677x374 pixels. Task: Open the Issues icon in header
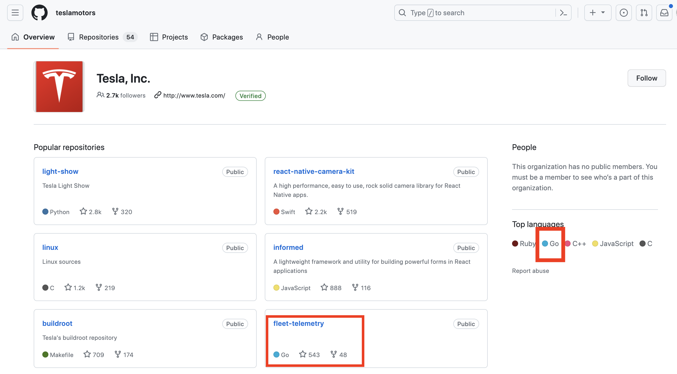[623, 13]
